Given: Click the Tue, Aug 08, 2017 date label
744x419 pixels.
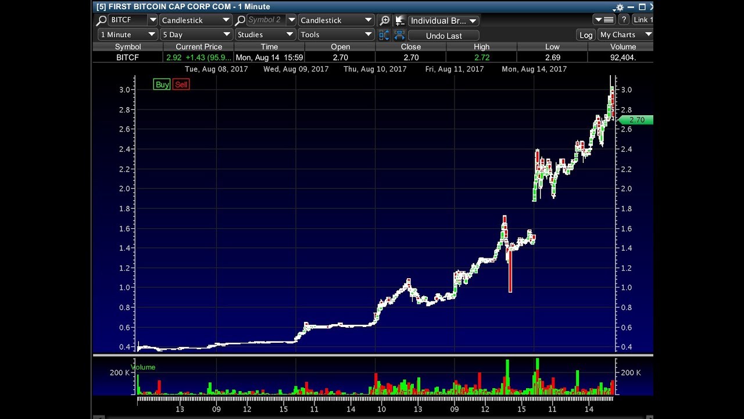Looking at the screenshot, I should 216,69.
